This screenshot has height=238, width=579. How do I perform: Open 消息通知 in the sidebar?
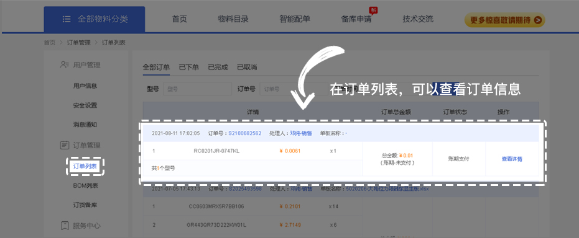tap(85, 125)
